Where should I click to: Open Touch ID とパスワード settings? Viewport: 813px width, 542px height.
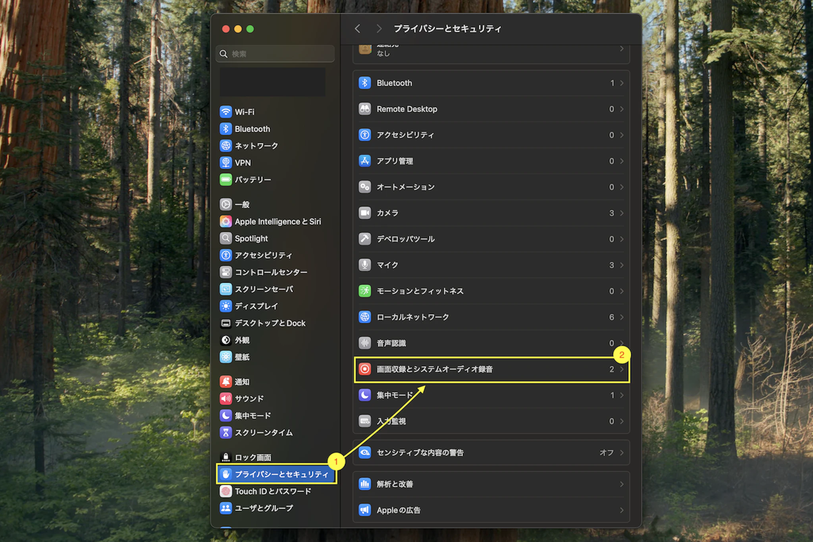pos(273,491)
